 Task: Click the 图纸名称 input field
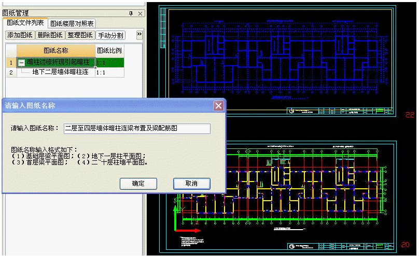136,128
